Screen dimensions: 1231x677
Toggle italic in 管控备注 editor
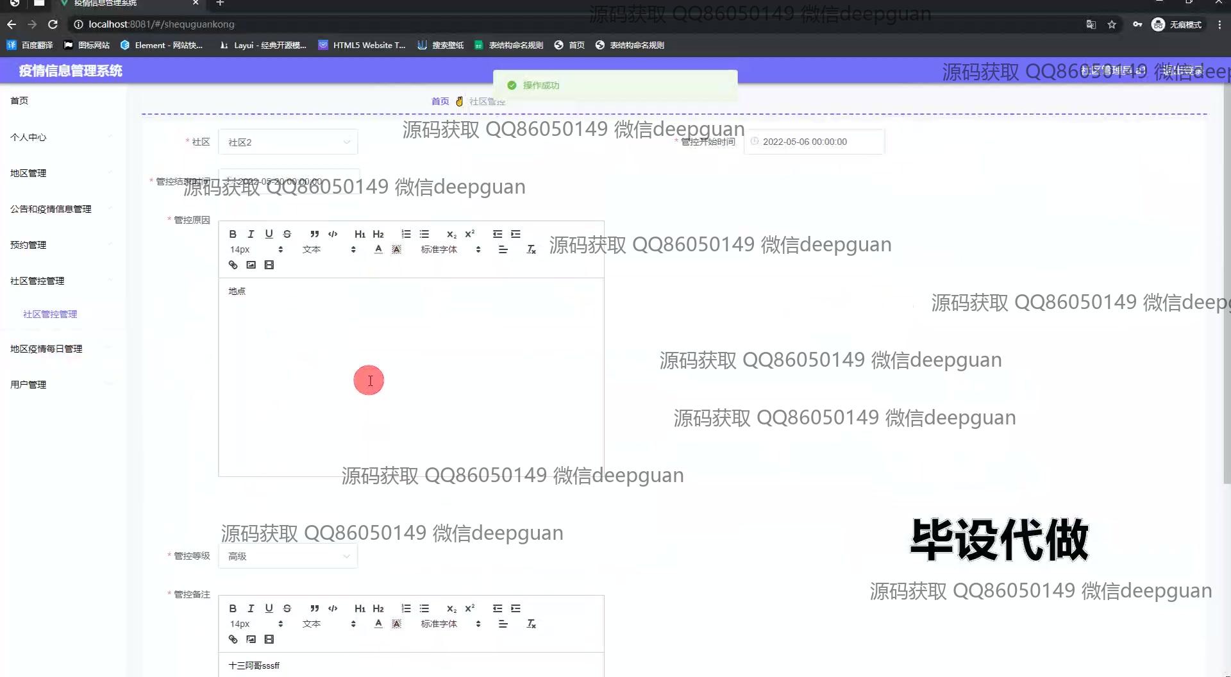(x=251, y=608)
